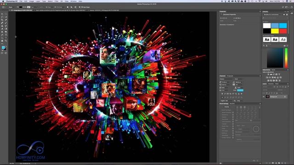Open the font family dropdown
The height and width of the screenshot is (165, 294).
pyautogui.click(x=227, y=79)
